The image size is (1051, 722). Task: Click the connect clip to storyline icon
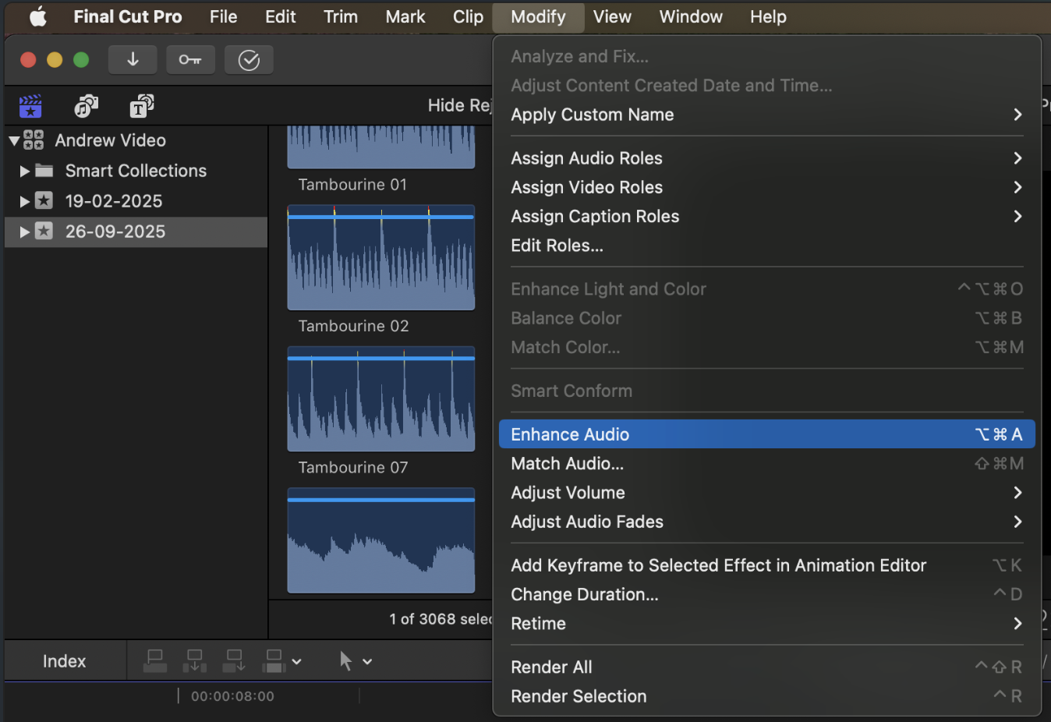tap(155, 661)
